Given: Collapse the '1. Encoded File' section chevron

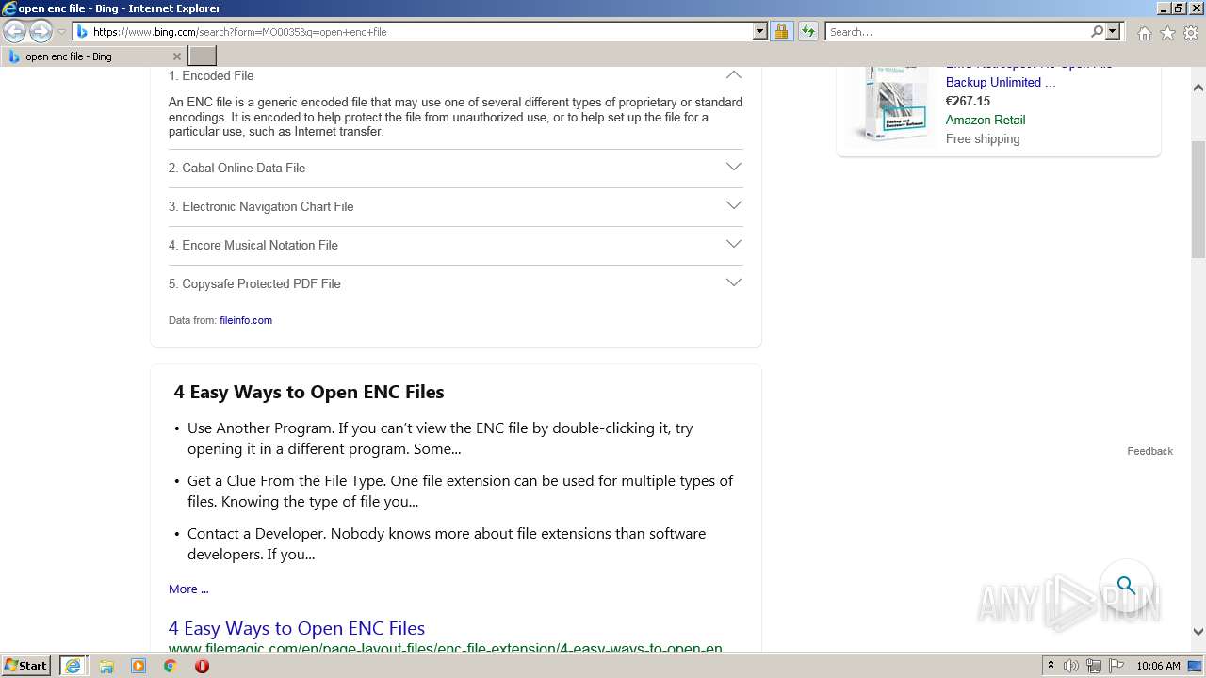Looking at the screenshot, I should tap(734, 75).
